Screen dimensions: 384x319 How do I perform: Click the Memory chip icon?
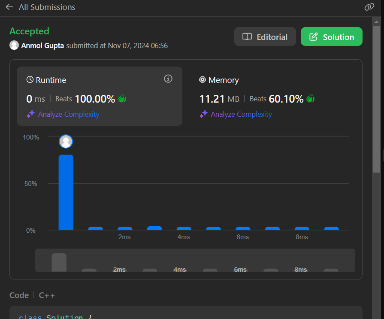pyautogui.click(x=202, y=79)
